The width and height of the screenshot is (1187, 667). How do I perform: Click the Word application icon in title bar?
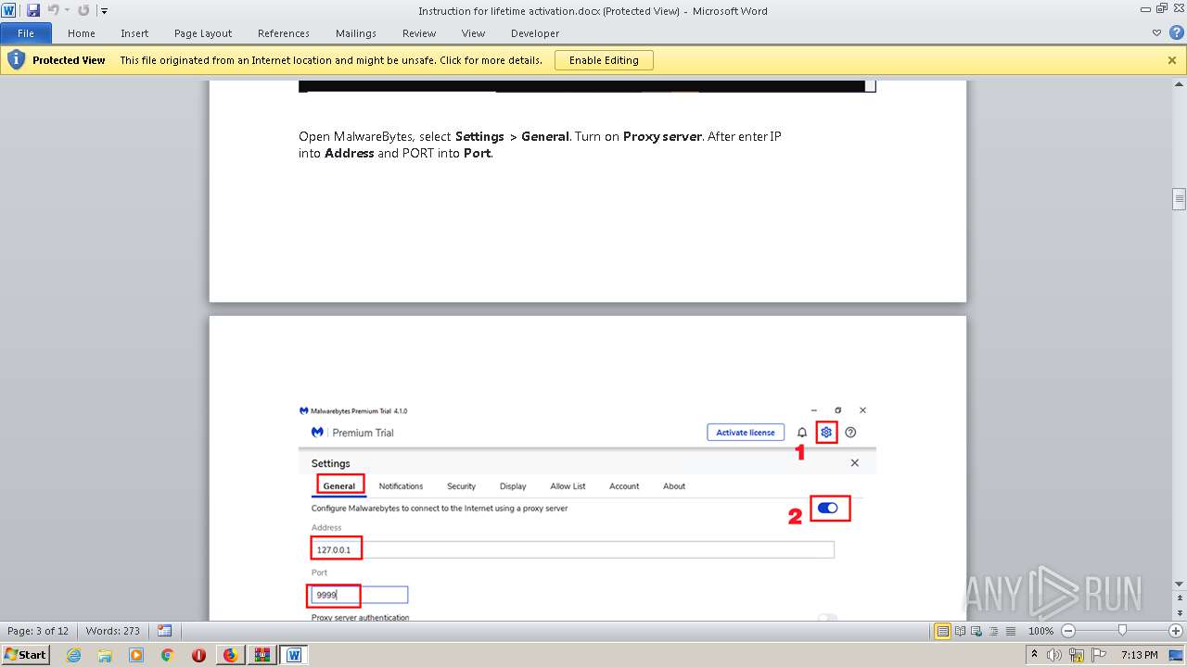(9, 10)
